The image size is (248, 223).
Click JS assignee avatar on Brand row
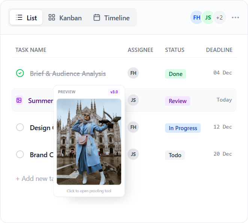133,154
